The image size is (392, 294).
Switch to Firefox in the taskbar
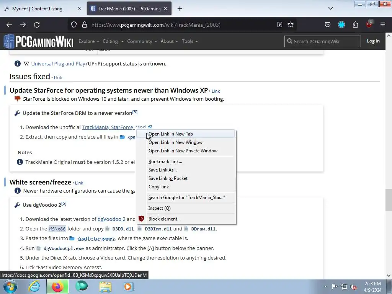click(x=57, y=287)
